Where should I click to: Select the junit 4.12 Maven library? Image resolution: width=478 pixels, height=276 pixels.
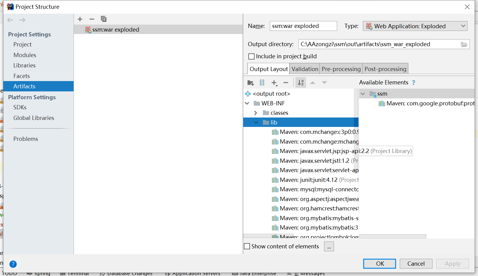(315, 180)
